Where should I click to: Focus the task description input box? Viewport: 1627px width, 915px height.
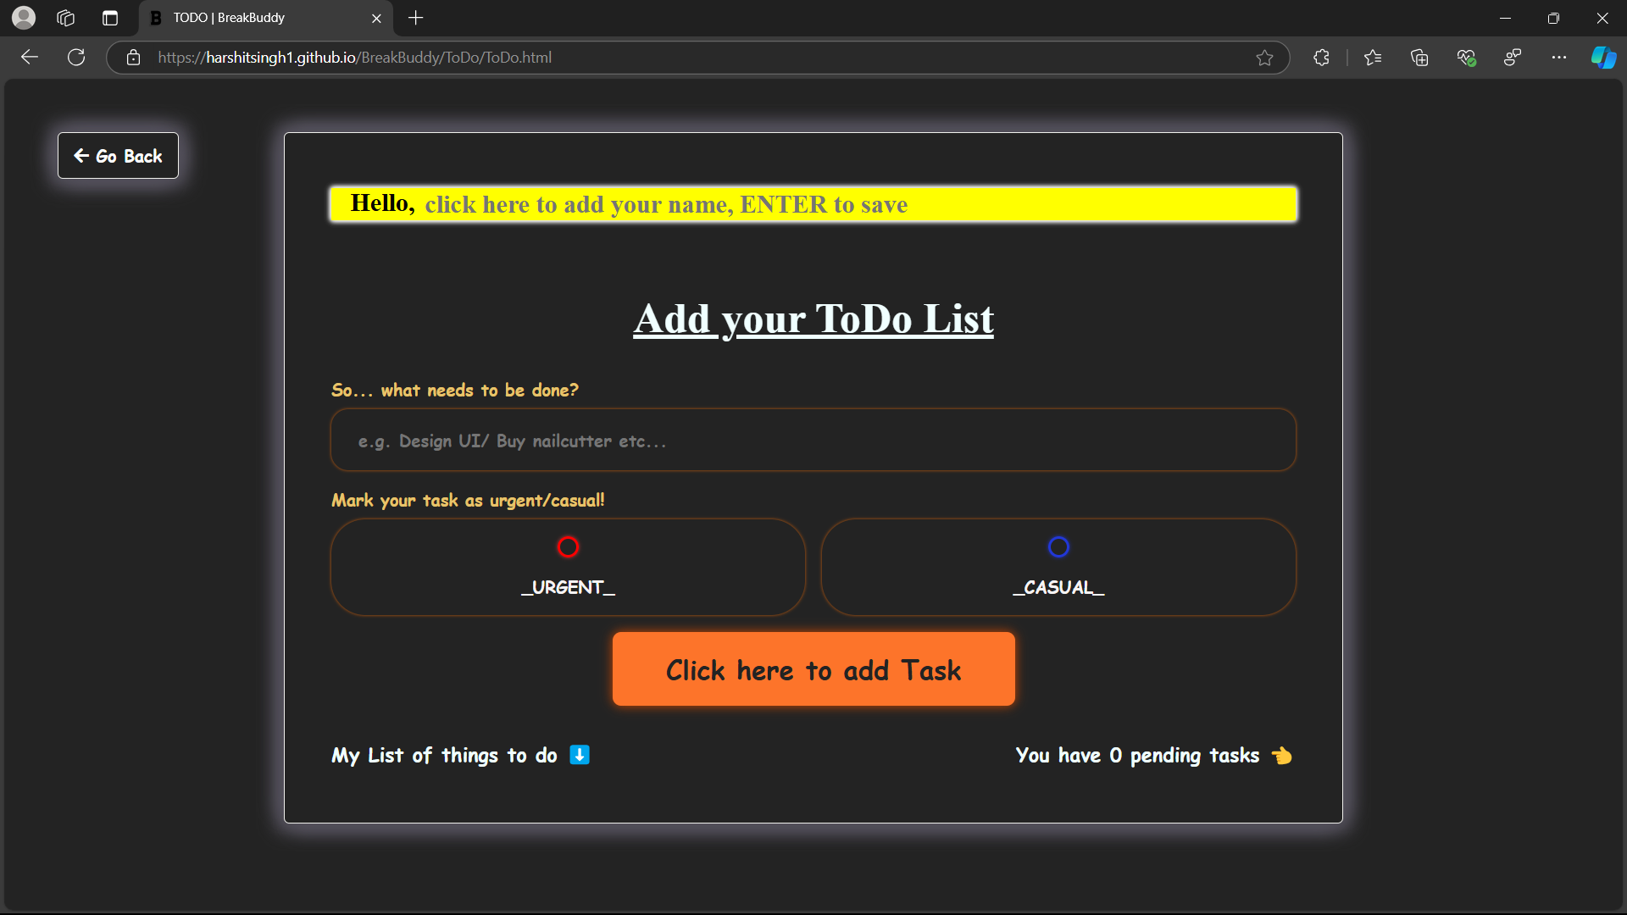813,441
